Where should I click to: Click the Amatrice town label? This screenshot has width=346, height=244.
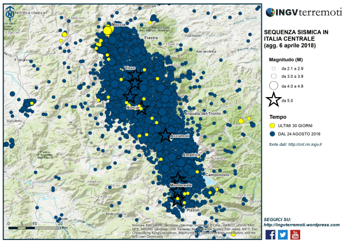click(x=191, y=155)
